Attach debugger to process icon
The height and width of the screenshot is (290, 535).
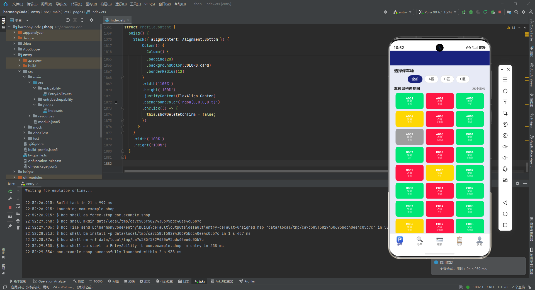tap(493, 12)
